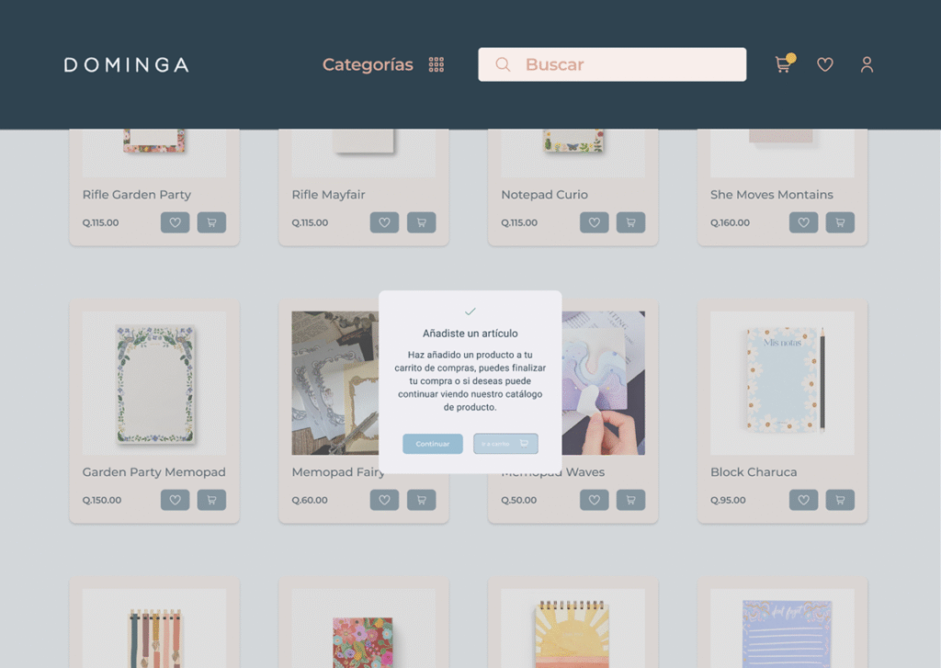Open the Categorías menu
This screenshot has height=668, width=941.
(x=368, y=64)
